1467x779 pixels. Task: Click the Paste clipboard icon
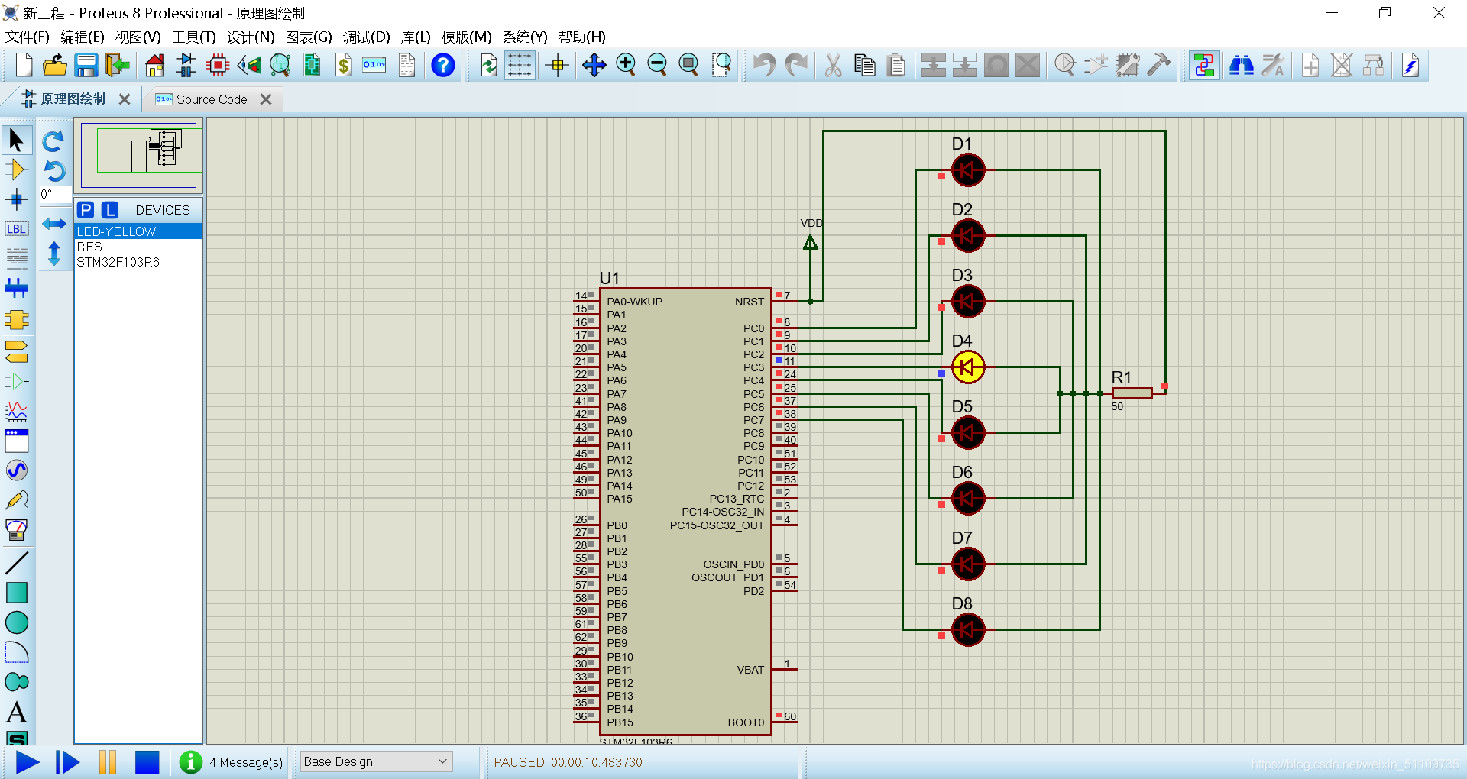point(896,66)
